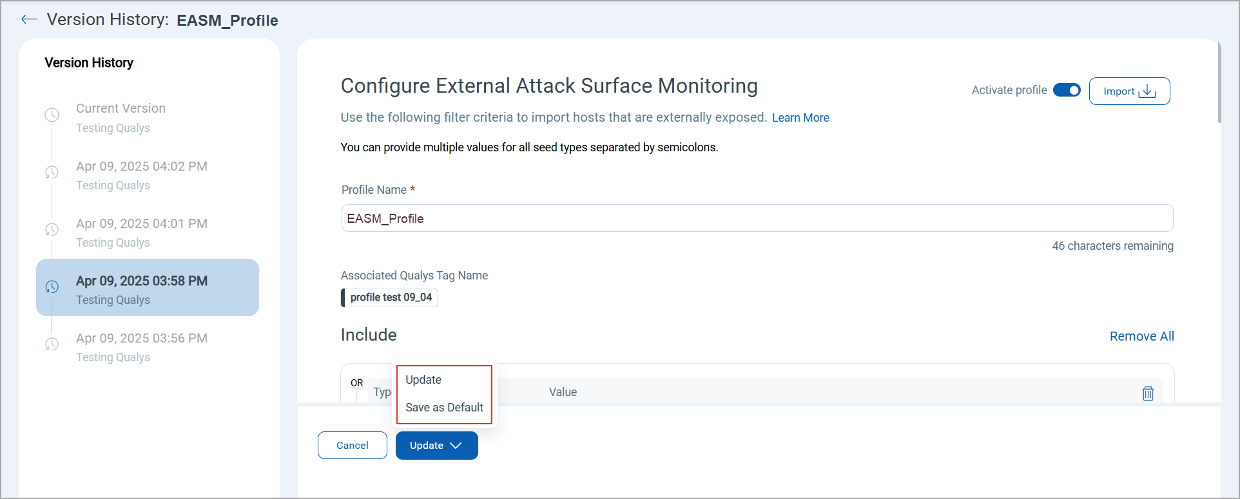
Task: Click the Profile Name input field
Action: pyautogui.click(x=757, y=218)
